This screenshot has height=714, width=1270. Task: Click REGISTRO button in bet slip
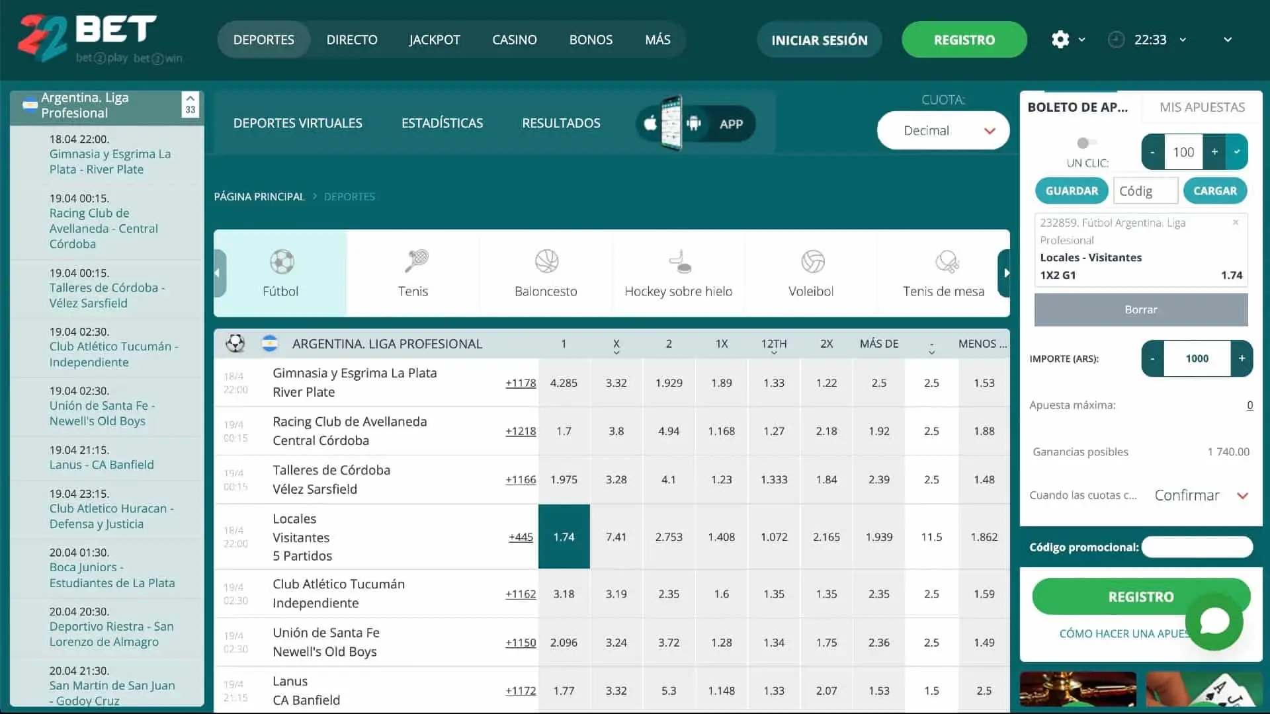(x=1141, y=597)
